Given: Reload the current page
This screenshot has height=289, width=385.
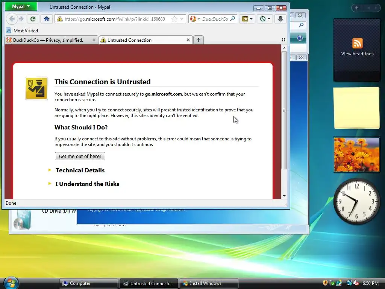Looking at the screenshot, I should pyautogui.click(x=33, y=19).
